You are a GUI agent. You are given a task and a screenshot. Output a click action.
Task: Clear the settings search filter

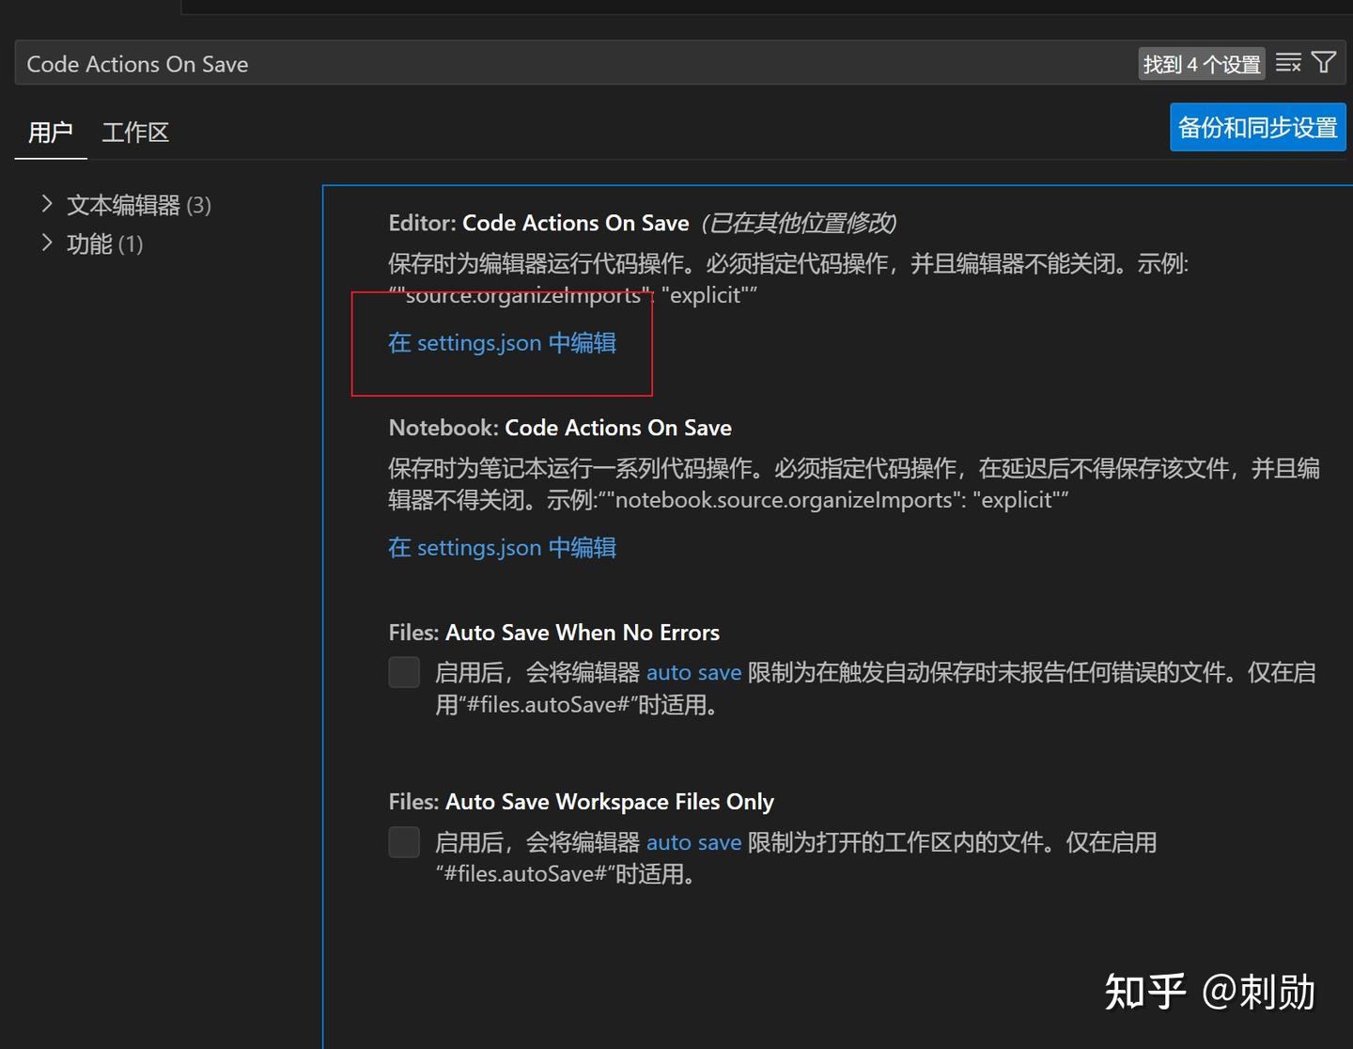pyautogui.click(x=1288, y=62)
